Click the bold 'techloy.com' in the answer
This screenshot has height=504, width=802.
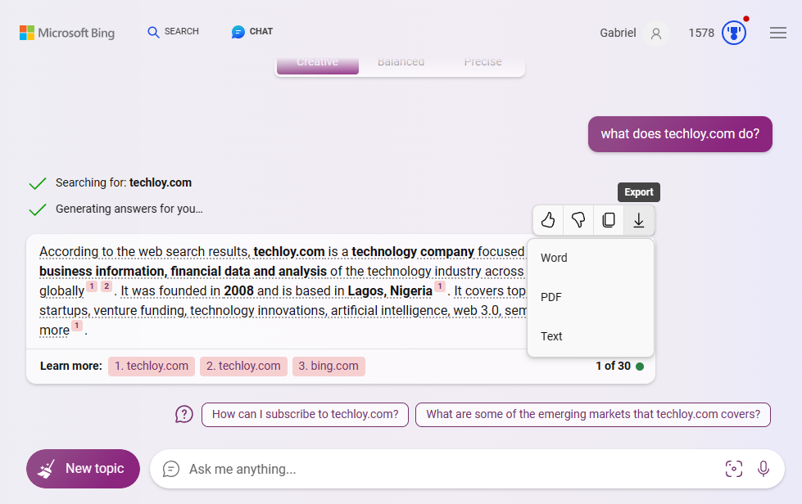click(289, 252)
